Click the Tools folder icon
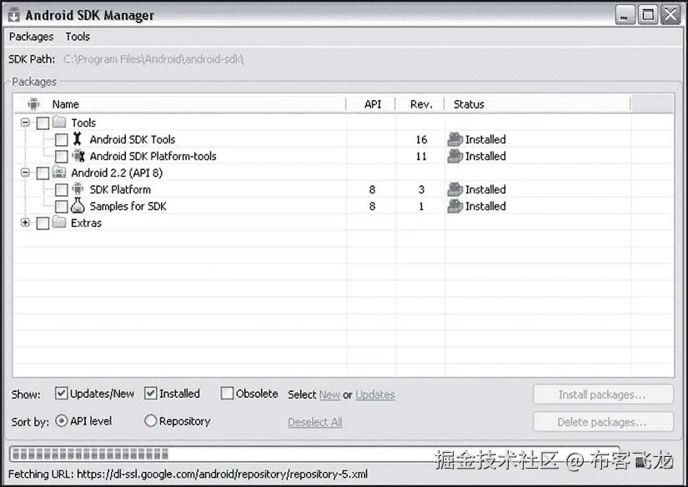 pyautogui.click(x=59, y=122)
